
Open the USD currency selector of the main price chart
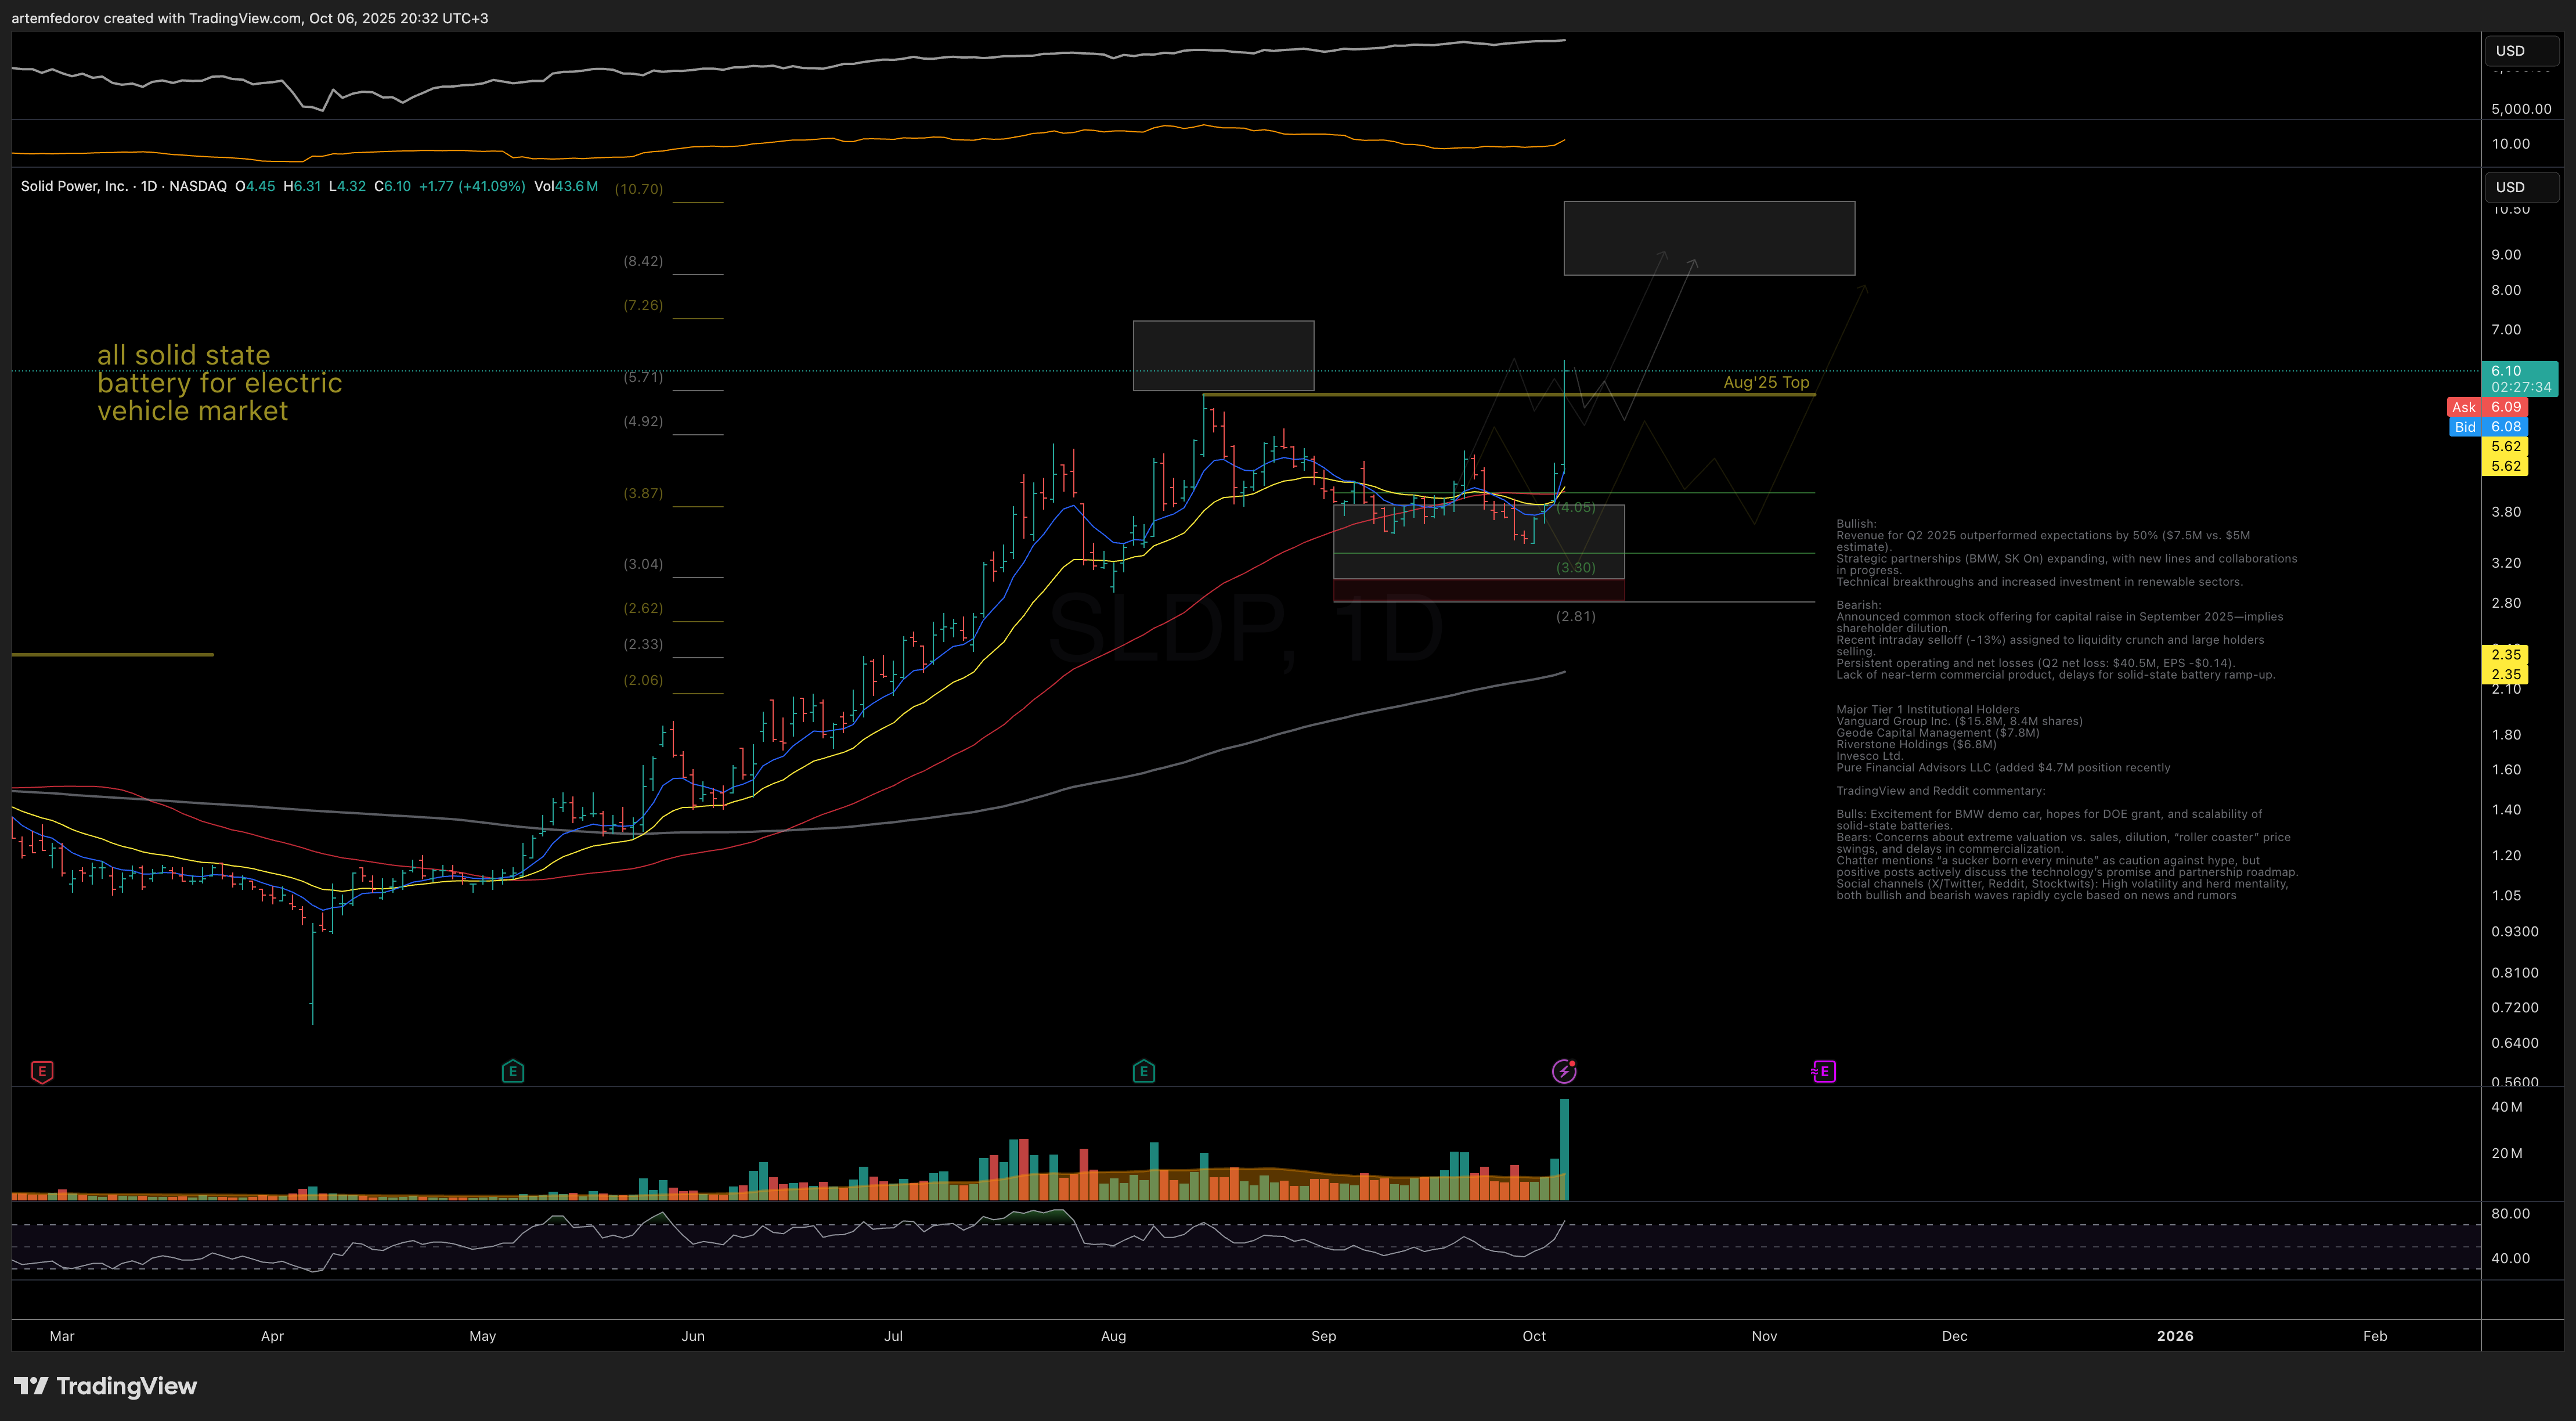[2521, 187]
